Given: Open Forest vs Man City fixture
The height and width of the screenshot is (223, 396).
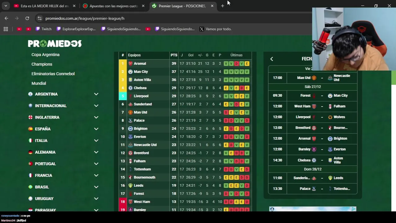Looking at the screenshot, I should [313, 95].
